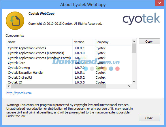Viewport: 166px width, 127px height.
Task: Sort by the Version column header
Action: pos(83,42)
